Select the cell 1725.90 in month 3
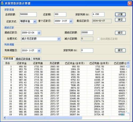The height and width of the screenshot is (122, 133). tap(38, 72)
